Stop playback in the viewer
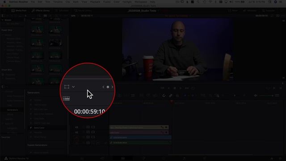The image size is (286, 161). click(x=175, y=88)
